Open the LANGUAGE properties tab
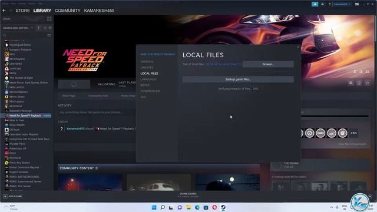Screen dimensions: 377x212 click(x=148, y=79)
